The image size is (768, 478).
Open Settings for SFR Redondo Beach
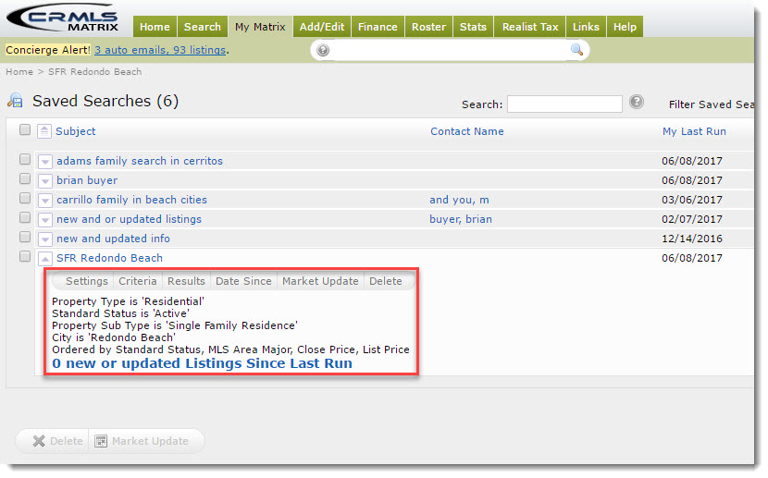87,281
